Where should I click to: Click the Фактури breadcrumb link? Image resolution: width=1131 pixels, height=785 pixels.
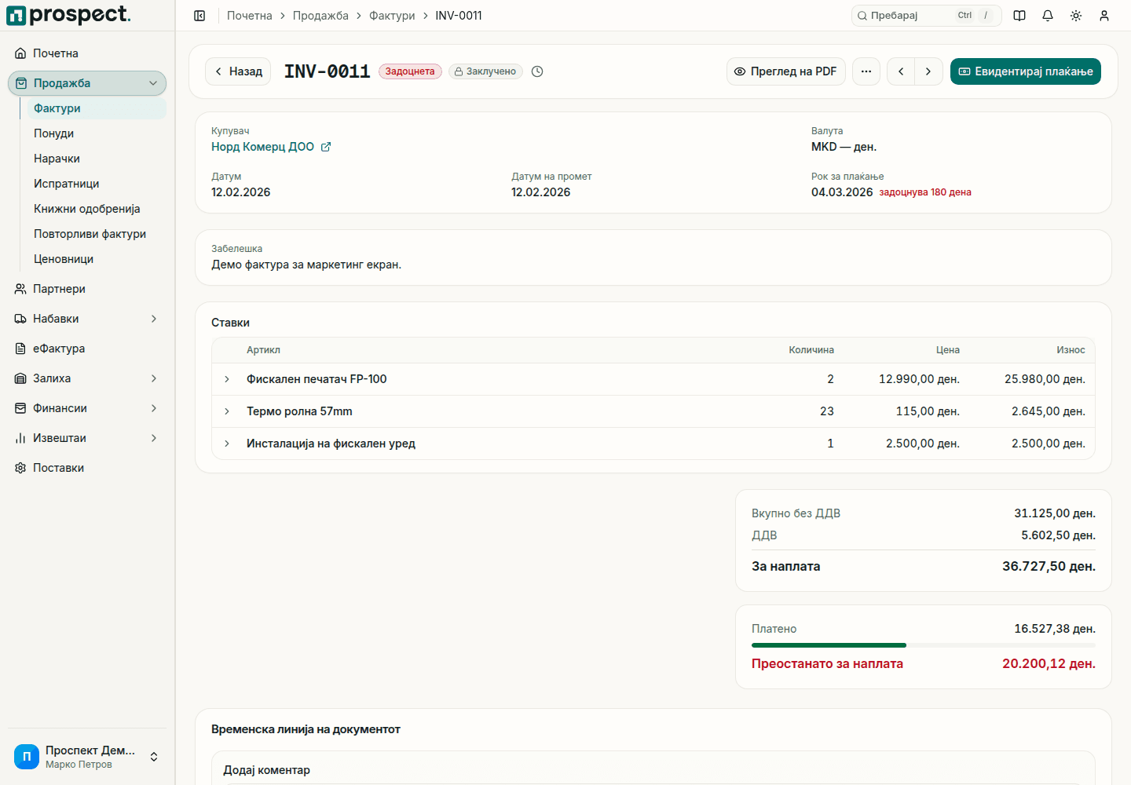pyautogui.click(x=392, y=16)
